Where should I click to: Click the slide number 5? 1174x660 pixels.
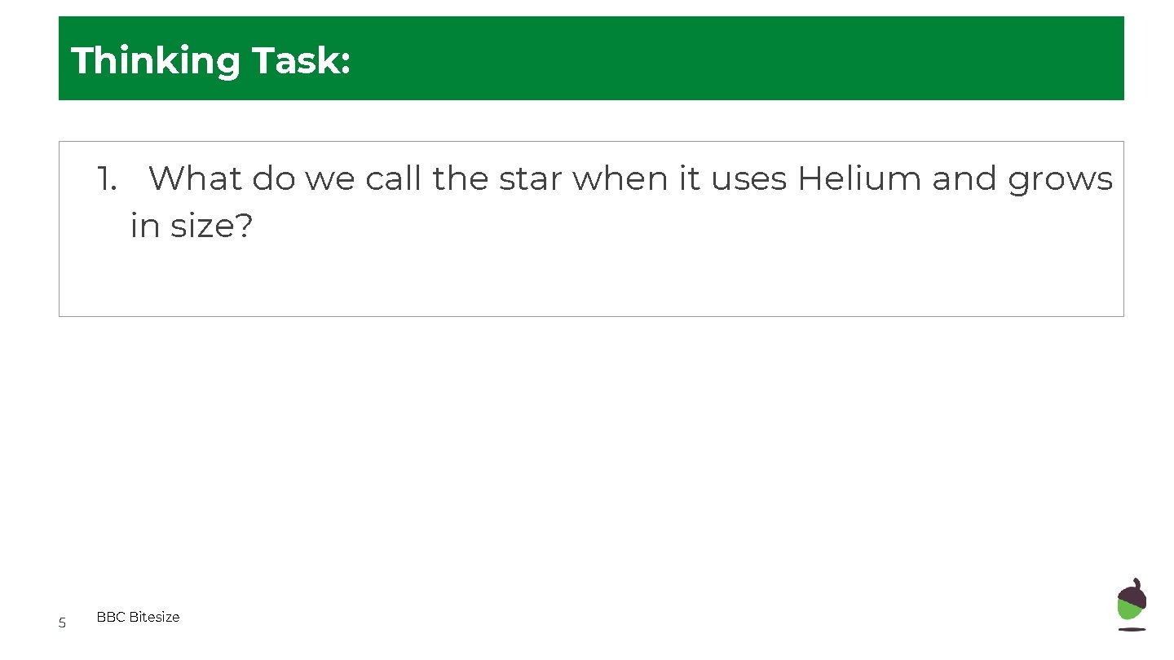click(x=62, y=623)
